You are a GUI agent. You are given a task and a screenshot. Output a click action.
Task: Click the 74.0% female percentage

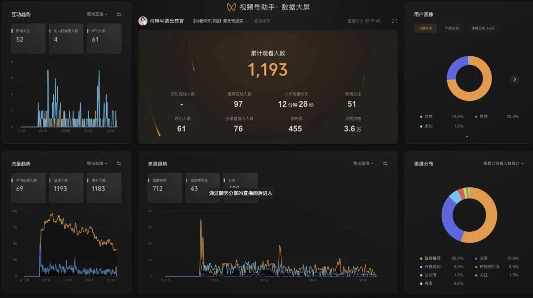457,117
